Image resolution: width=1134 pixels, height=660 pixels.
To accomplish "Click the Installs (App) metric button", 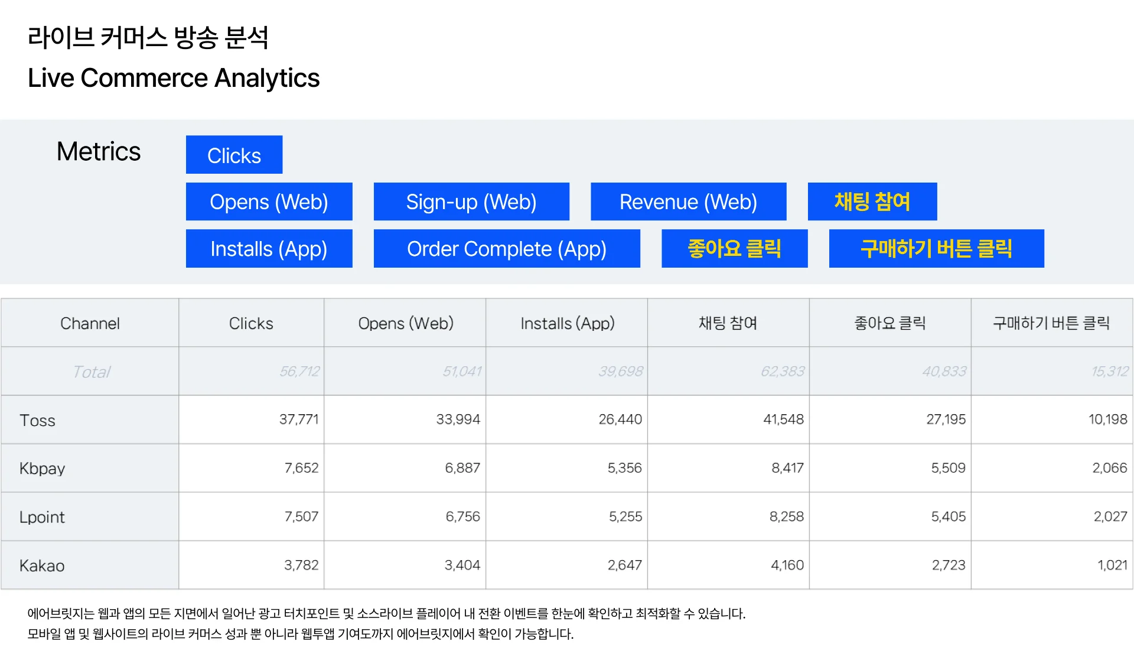I will click(269, 249).
